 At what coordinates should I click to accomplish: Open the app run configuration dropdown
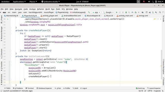tap(96, 12)
